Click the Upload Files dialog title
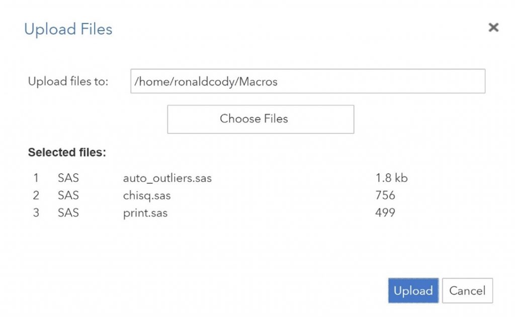Image resolution: width=515 pixels, height=317 pixels. 67,29
